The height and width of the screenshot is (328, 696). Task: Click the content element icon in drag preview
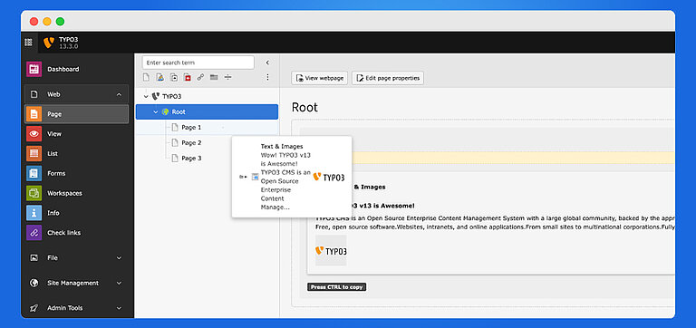tap(255, 177)
